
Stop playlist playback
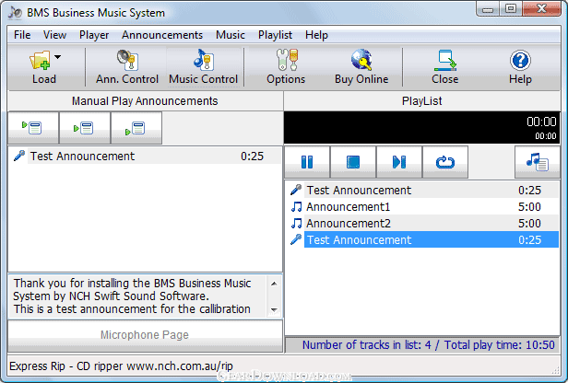click(353, 162)
